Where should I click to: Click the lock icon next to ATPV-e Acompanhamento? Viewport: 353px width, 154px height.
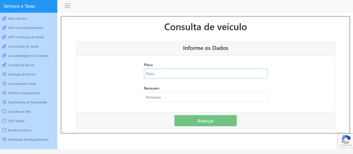click(4, 28)
